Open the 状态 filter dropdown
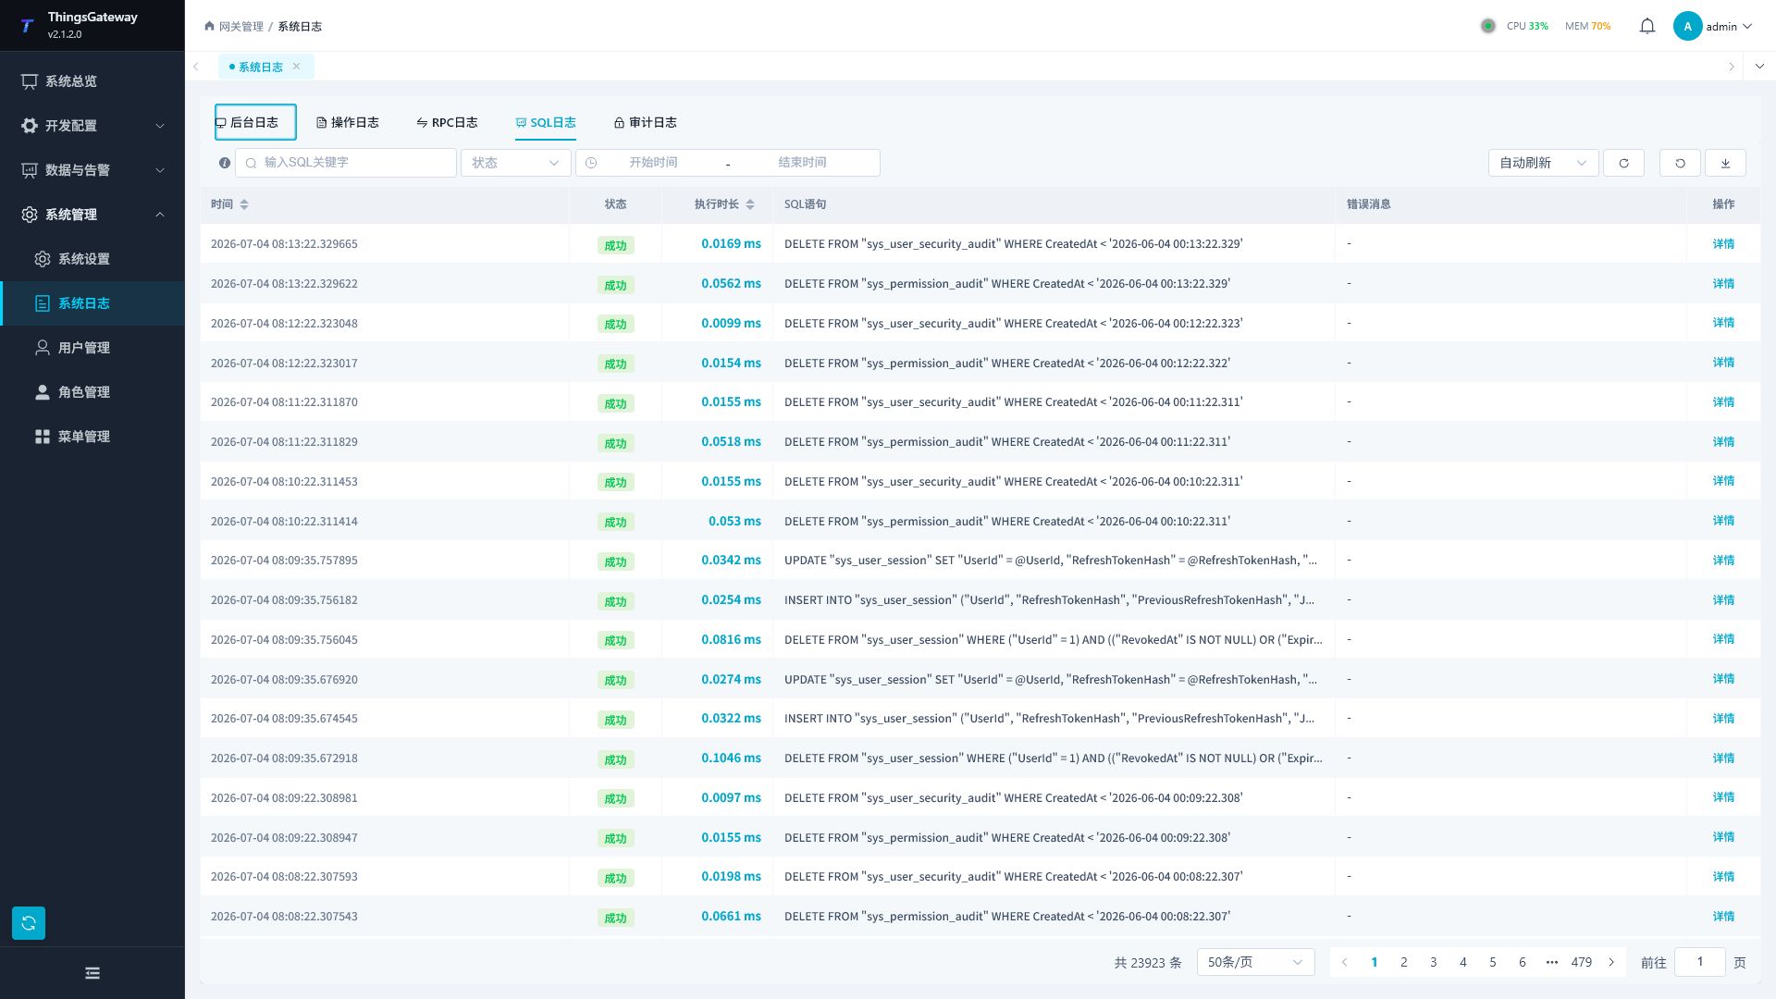Image resolution: width=1776 pixels, height=999 pixels. [x=516, y=163]
